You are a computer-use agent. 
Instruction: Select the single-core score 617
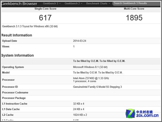pyautogui.click(x=45, y=18)
